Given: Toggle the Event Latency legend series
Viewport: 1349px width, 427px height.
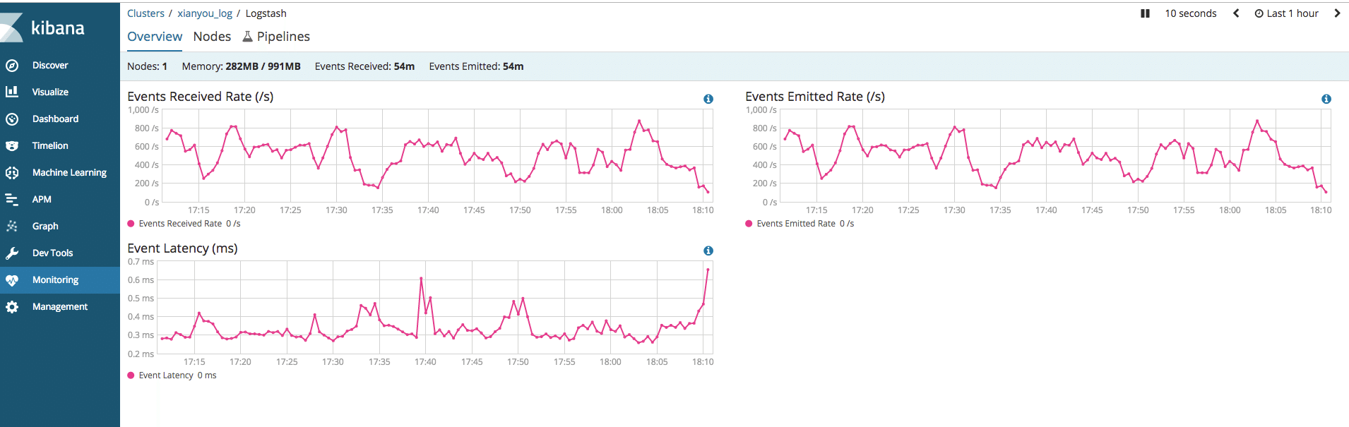Looking at the screenshot, I should 172,375.
